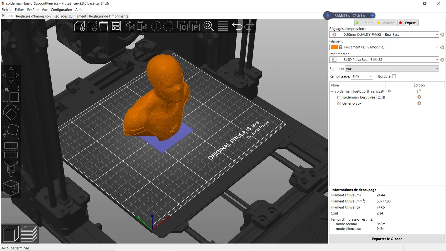Switch to Avancé mode

click(x=386, y=23)
